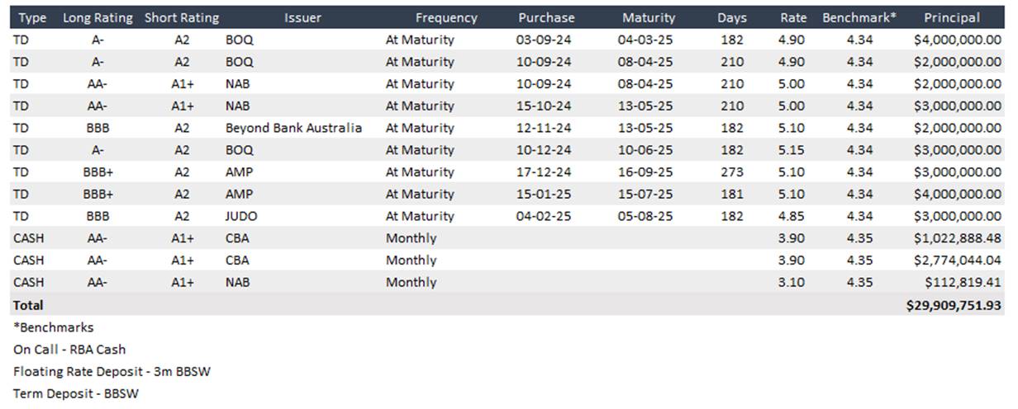Select the JUDO issuer cell
This screenshot has height=409, width=1018.
[x=241, y=216]
